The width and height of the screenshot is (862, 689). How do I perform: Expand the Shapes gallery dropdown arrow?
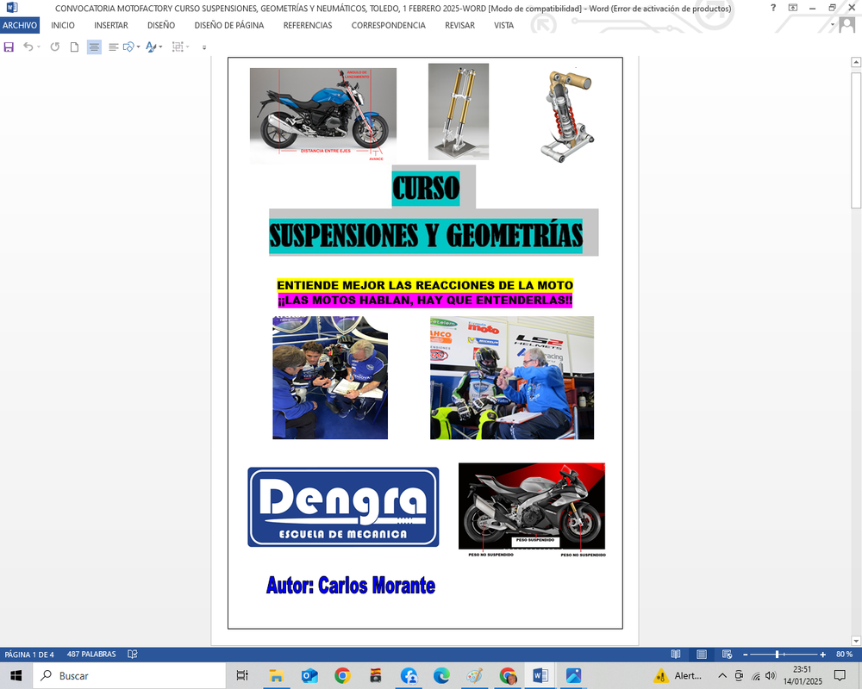tap(138, 47)
